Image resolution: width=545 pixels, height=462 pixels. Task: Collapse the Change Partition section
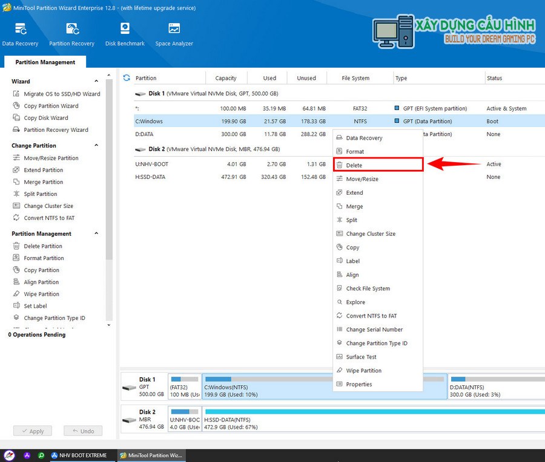click(96, 146)
